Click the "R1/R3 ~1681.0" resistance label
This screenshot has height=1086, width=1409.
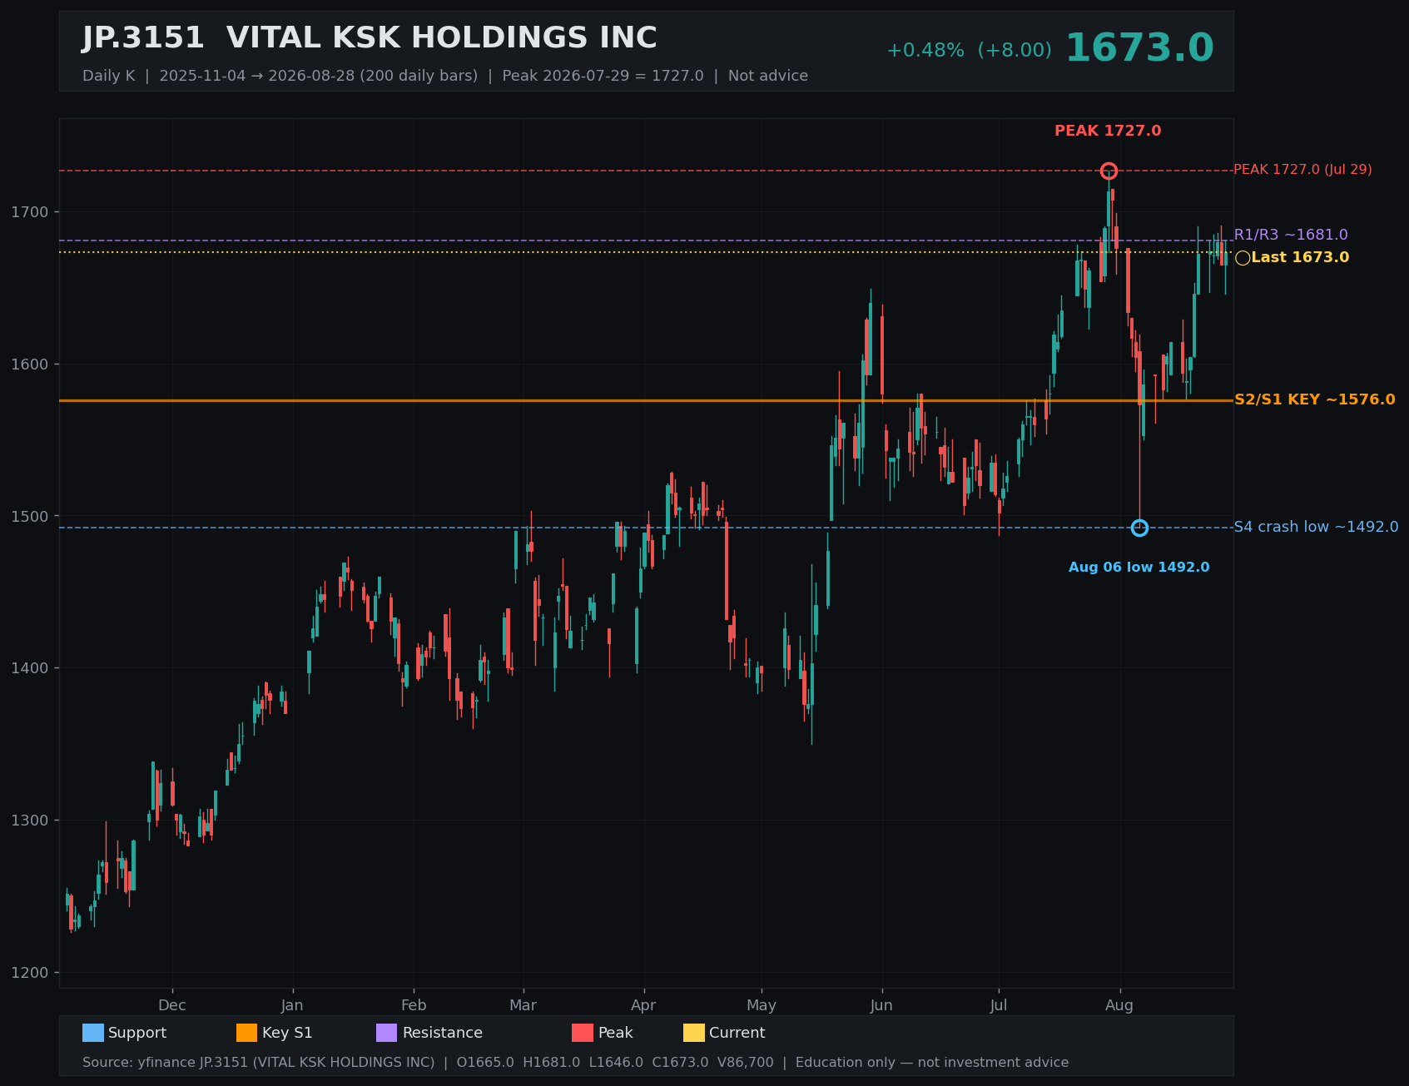coord(1291,236)
